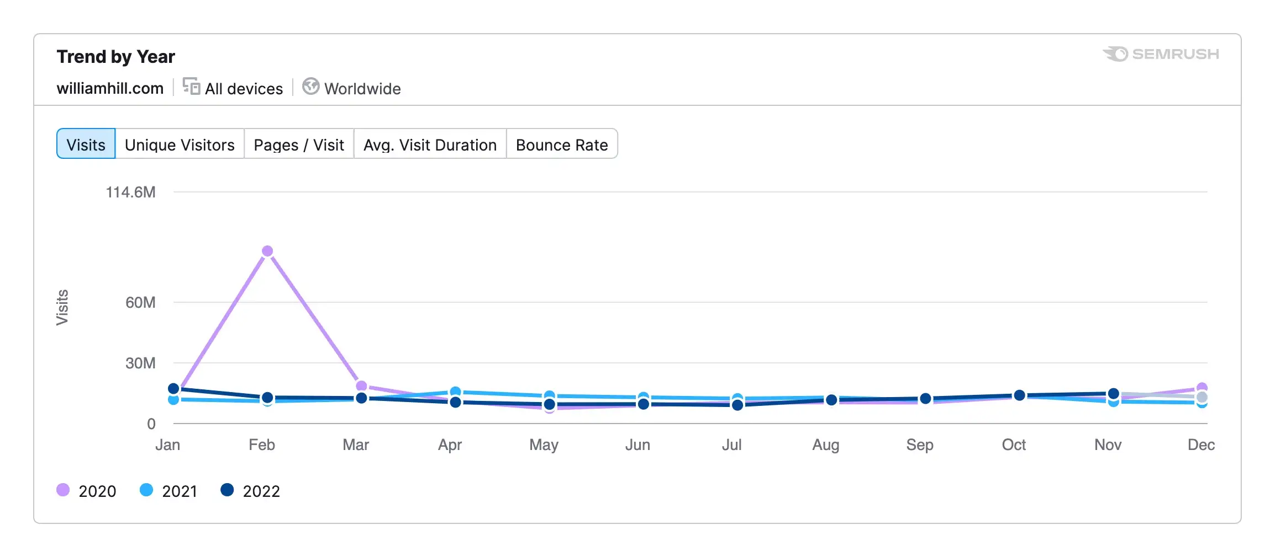Switch to the Bounce Rate tab
The width and height of the screenshot is (1275, 557).
click(x=562, y=144)
